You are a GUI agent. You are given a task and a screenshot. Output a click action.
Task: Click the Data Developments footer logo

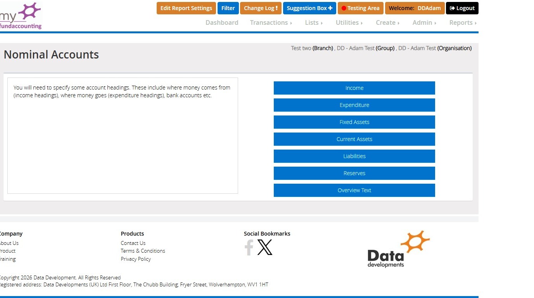click(x=399, y=249)
